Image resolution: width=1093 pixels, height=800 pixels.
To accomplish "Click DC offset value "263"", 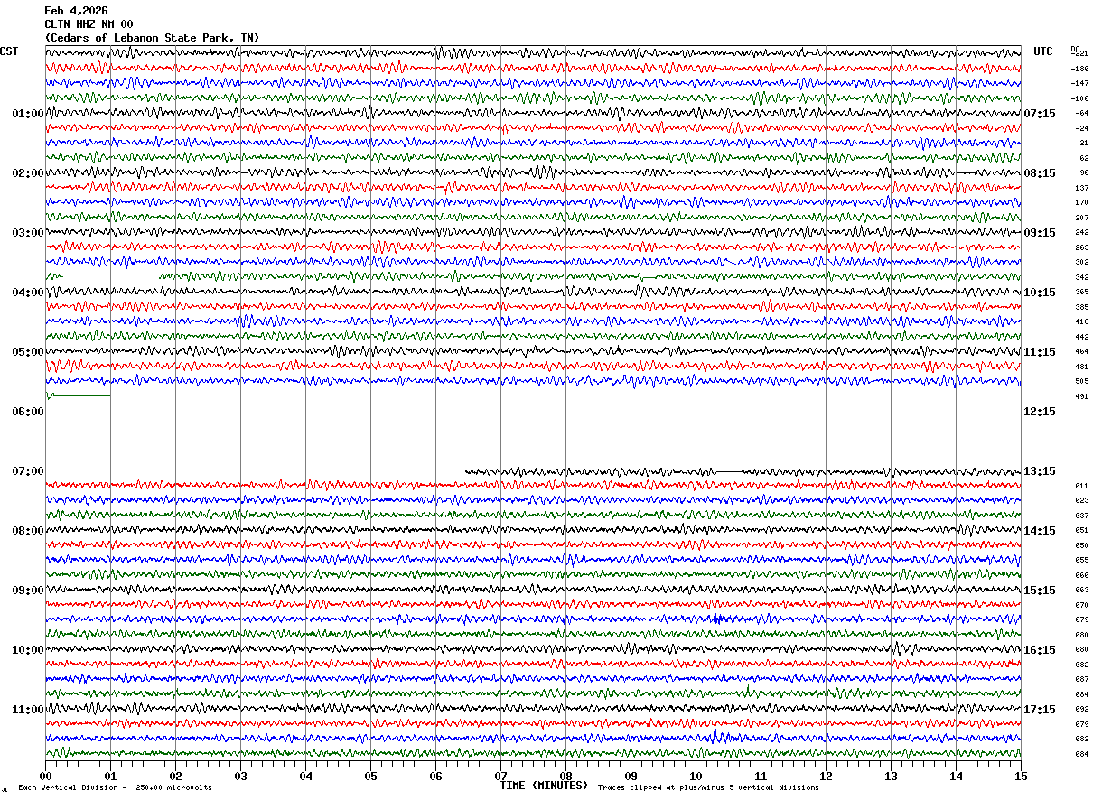I will (x=1082, y=247).
